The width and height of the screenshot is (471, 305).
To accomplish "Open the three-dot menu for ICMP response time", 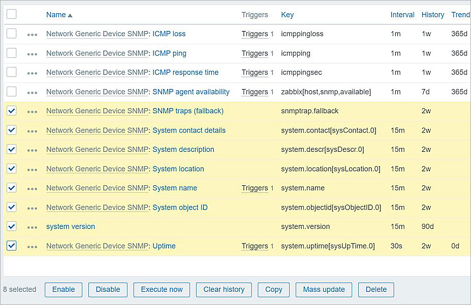I will tap(32, 73).
